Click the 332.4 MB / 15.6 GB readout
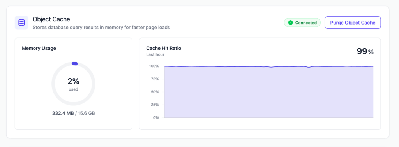This screenshot has width=399, height=147. click(x=74, y=113)
